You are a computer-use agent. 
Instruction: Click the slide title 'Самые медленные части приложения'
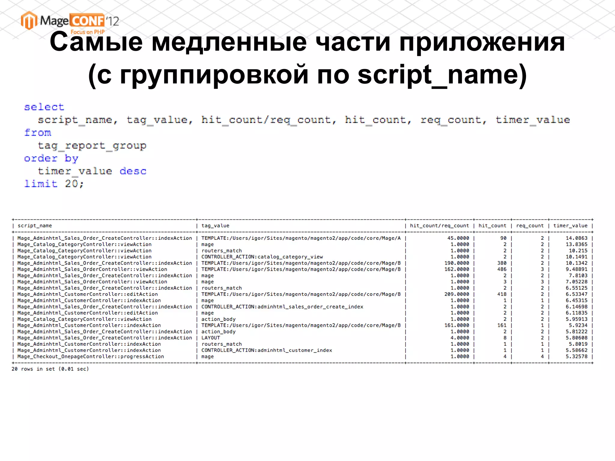(x=307, y=42)
